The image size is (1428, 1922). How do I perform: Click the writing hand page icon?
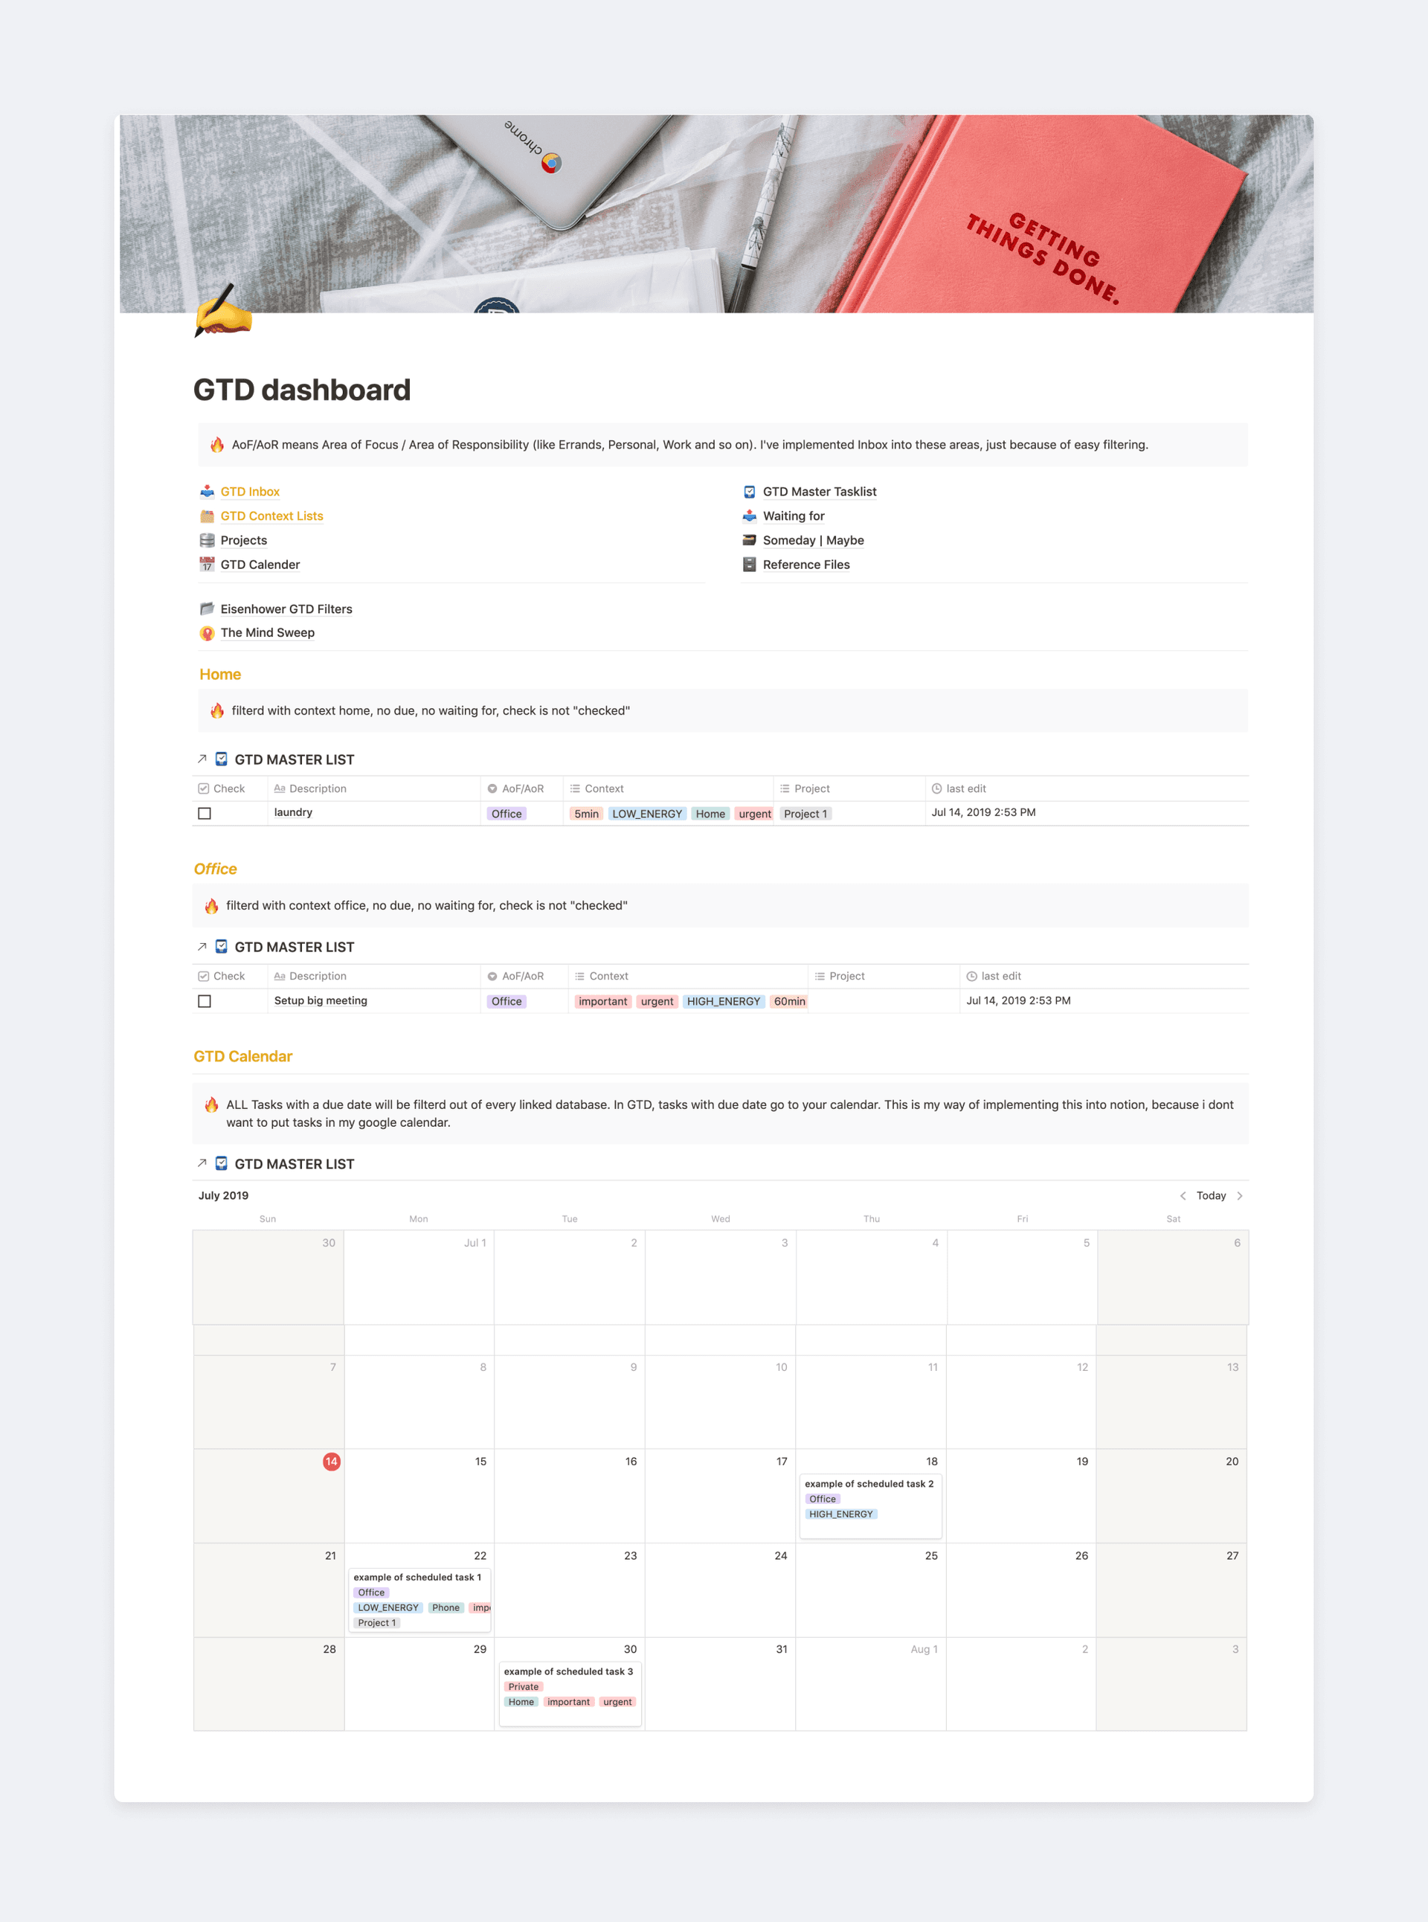coord(223,310)
